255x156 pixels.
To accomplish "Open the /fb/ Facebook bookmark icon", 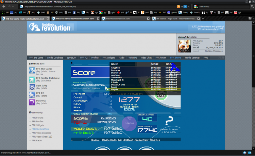I will pos(74,13).
